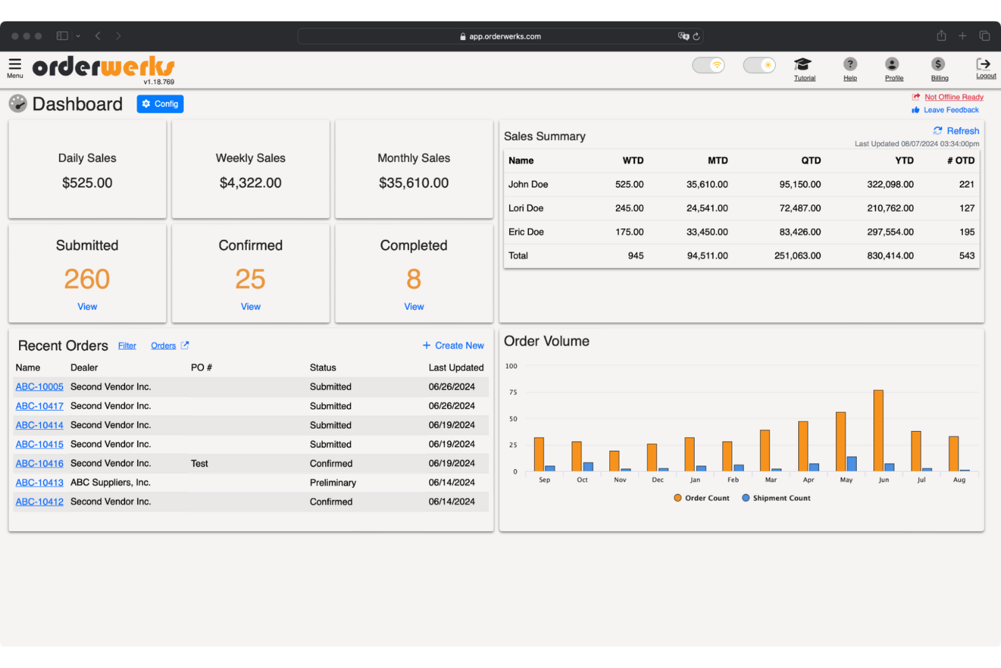
Task: Click the Profile label
Action: pos(894,79)
